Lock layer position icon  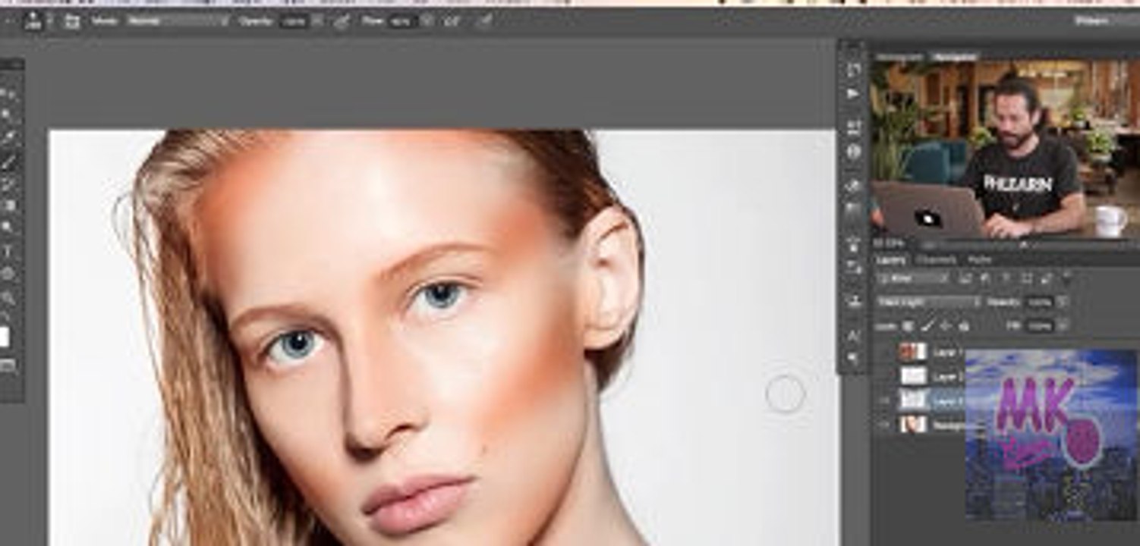coord(946,326)
